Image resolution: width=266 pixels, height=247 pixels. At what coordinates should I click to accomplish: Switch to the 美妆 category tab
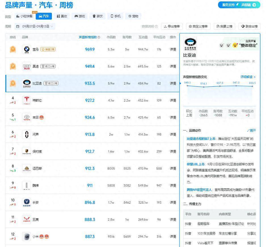[62, 16]
